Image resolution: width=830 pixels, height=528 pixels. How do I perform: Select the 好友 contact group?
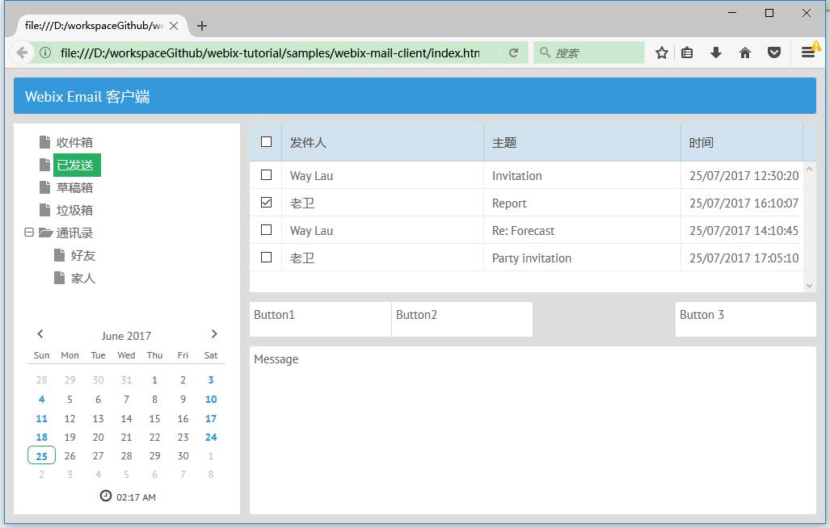click(83, 256)
